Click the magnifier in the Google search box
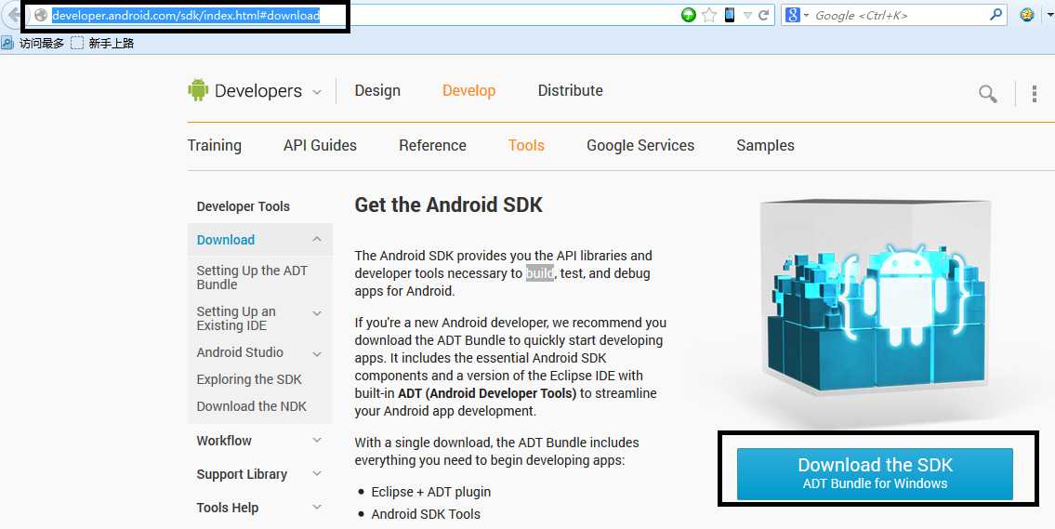The width and height of the screenshot is (1055, 529). click(996, 14)
